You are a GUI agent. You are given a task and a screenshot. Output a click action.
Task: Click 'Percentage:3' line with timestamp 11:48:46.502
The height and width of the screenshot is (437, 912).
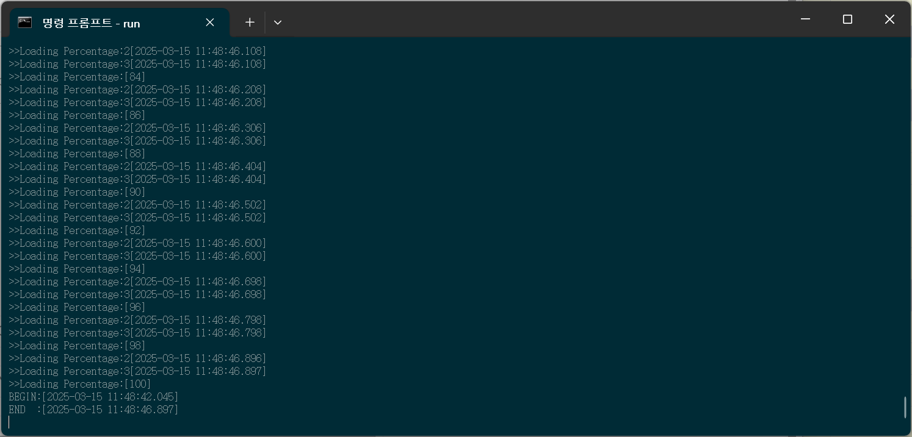click(137, 218)
